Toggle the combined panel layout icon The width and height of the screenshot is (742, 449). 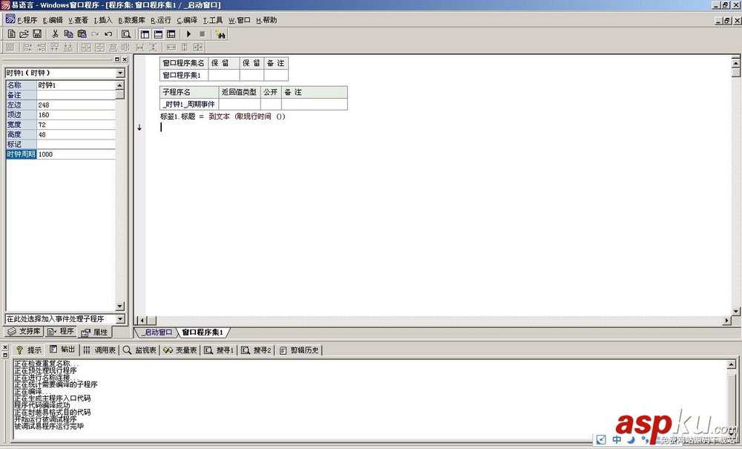tap(171, 34)
